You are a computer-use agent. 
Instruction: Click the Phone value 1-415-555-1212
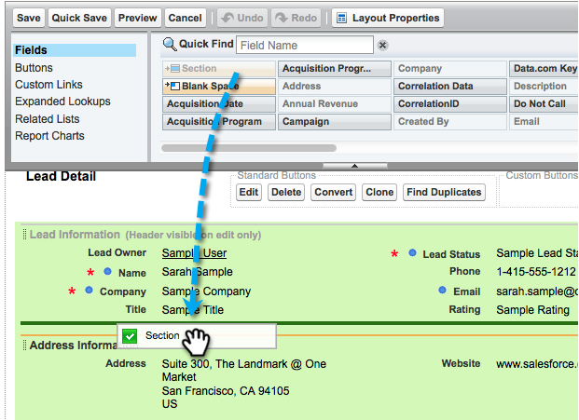tap(536, 272)
